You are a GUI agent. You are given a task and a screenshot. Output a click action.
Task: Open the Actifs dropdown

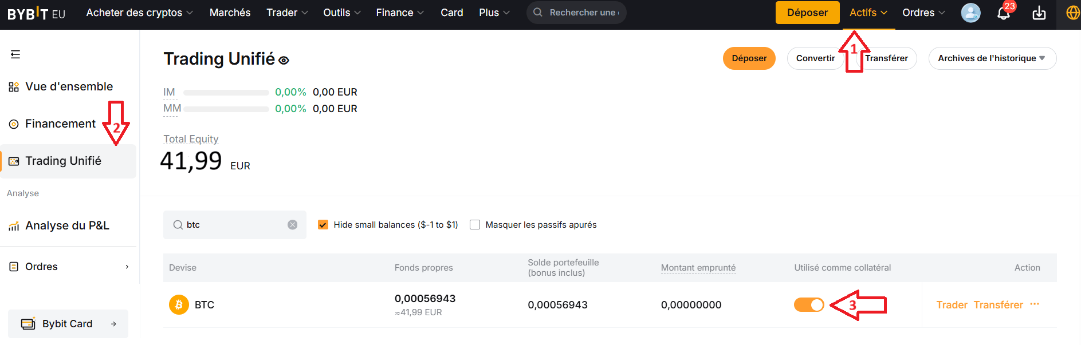(868, 13)
